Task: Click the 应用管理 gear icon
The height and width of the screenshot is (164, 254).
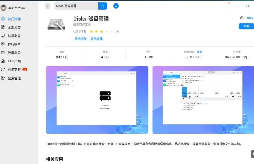Action: coord(3,78)
